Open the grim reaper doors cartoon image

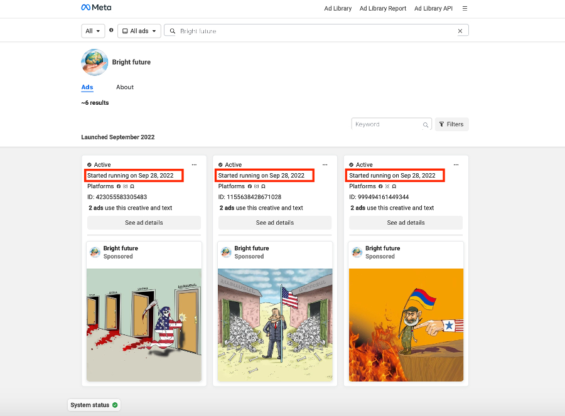pyautogui.click(x=144, y=324)
